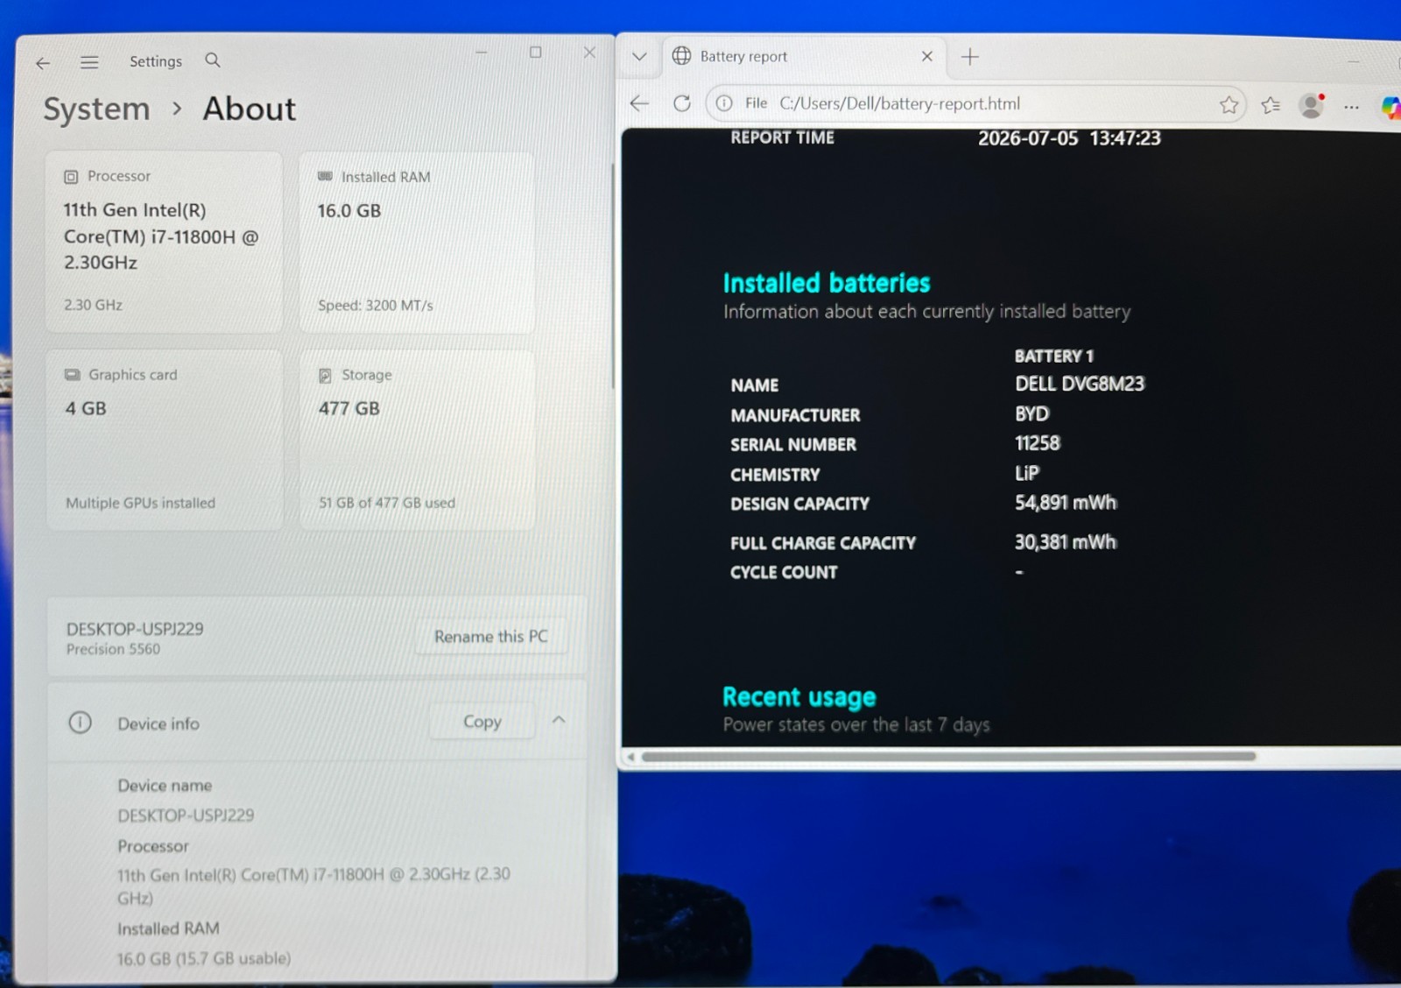Screen dimensions: 1401x988
Task: Maximize the Settings window
Action: pos(535,53)
